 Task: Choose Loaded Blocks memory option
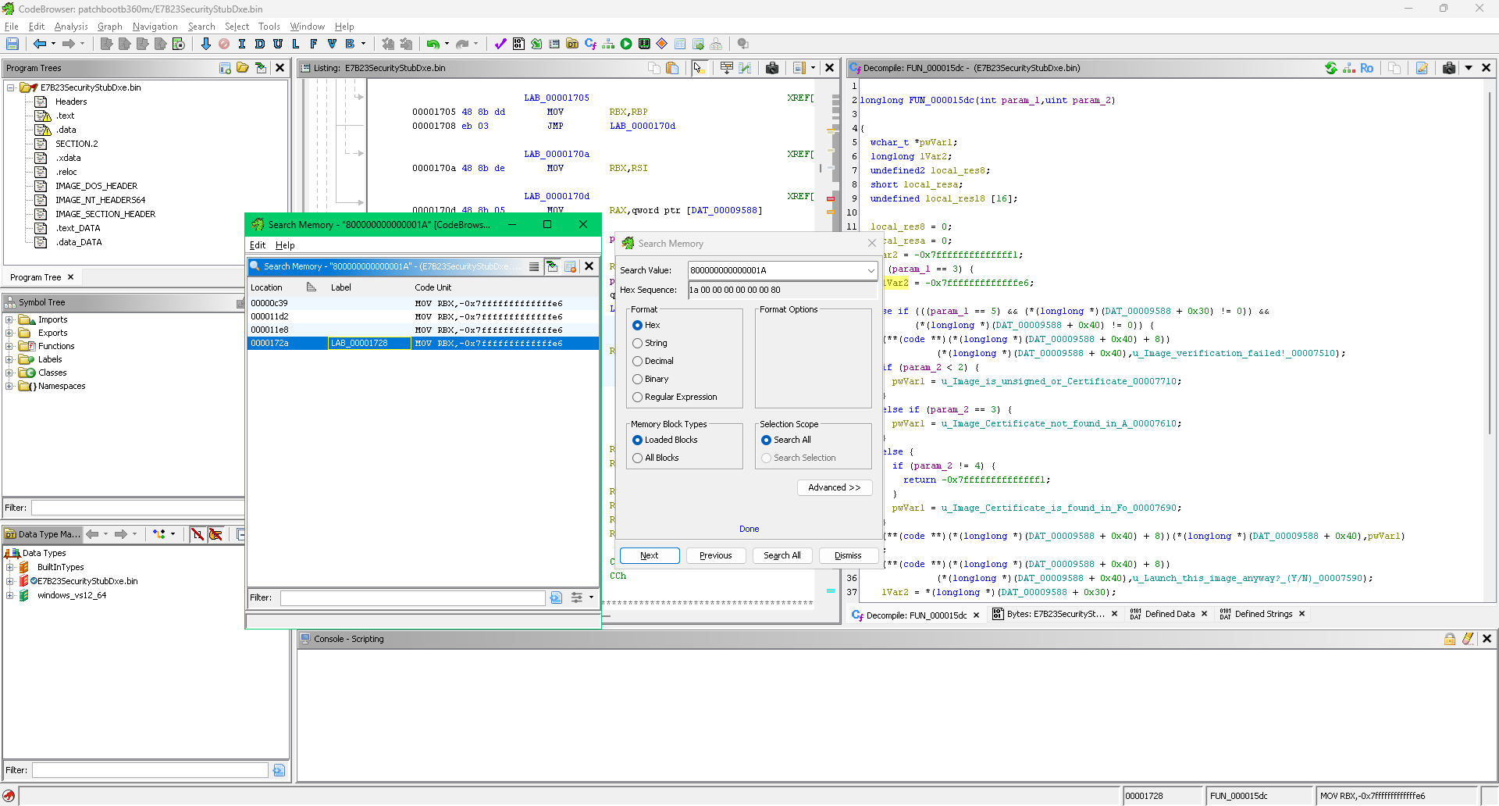pos(637,440)
